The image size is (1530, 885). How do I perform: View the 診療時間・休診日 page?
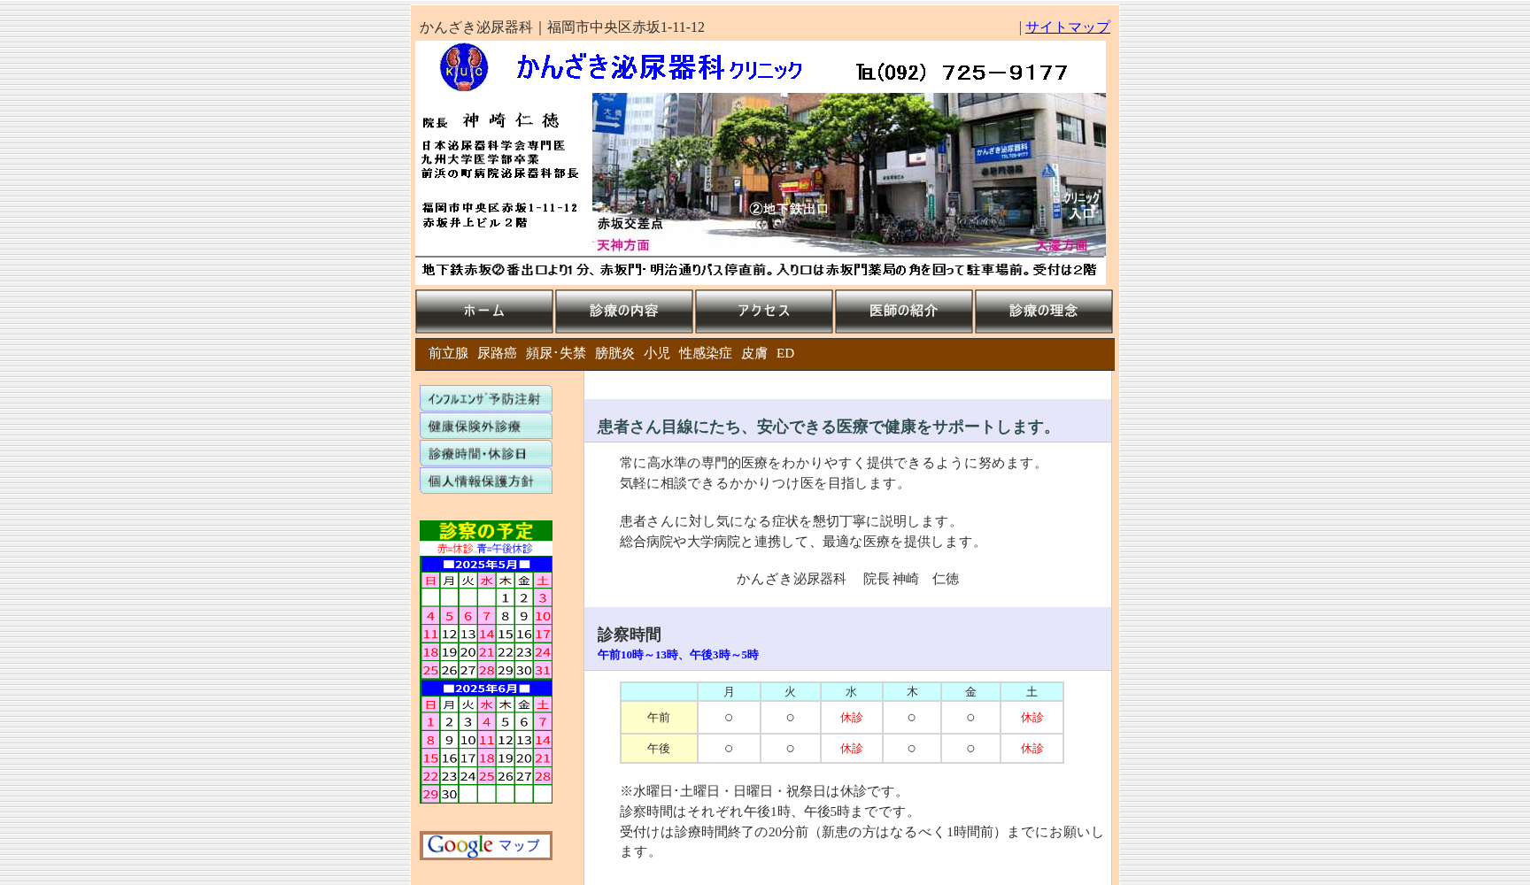[485, 453]
